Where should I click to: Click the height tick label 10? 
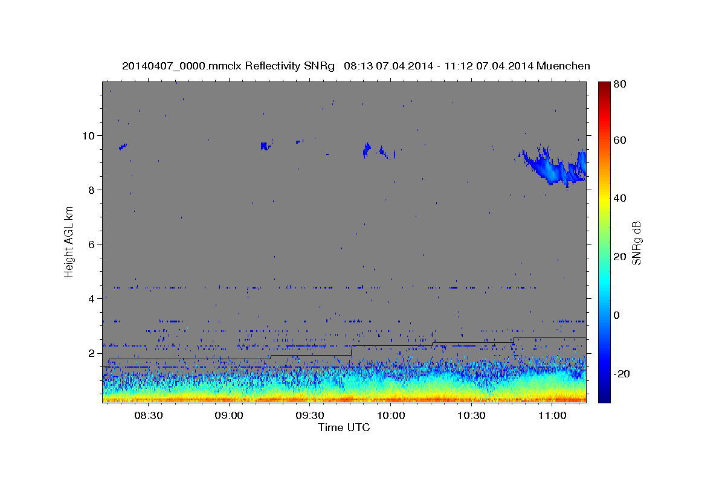(x=90, y=135)
